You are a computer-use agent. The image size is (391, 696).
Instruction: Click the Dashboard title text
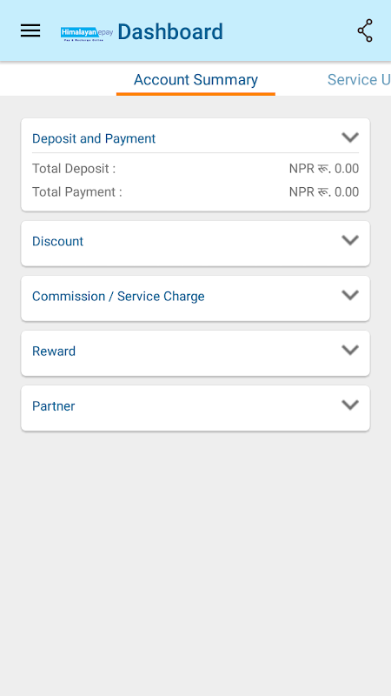click(x=170, y=32)
